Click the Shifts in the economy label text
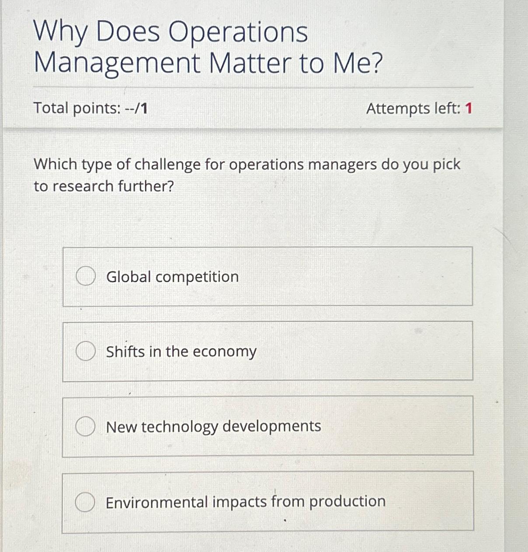The height and width of the screenshot is (552, 528). [181, 351]
